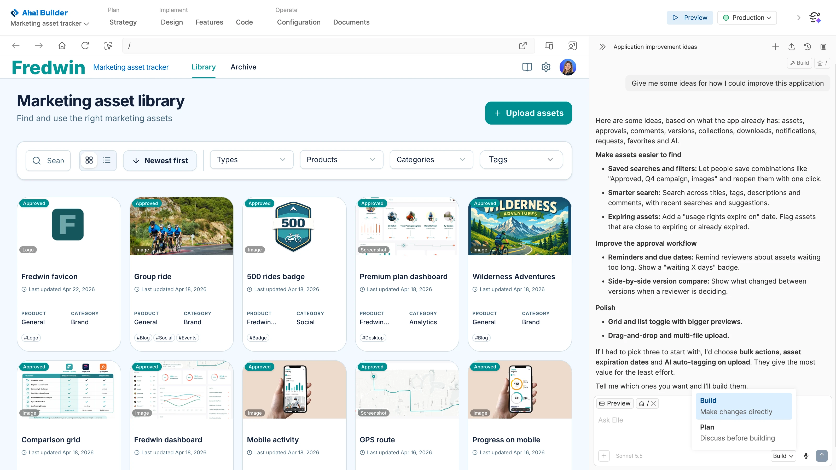Choose the Plan mode option
Viewport: 836px width, 470px height.
click(x=743, y=433)
